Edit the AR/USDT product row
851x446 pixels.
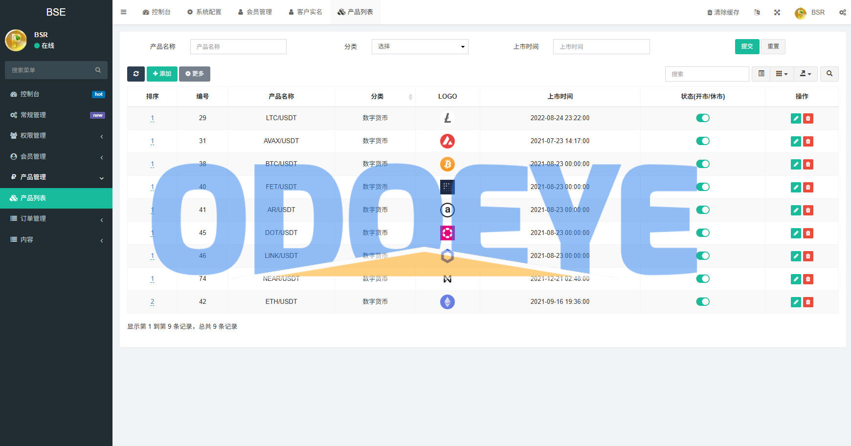pos(796,210)
